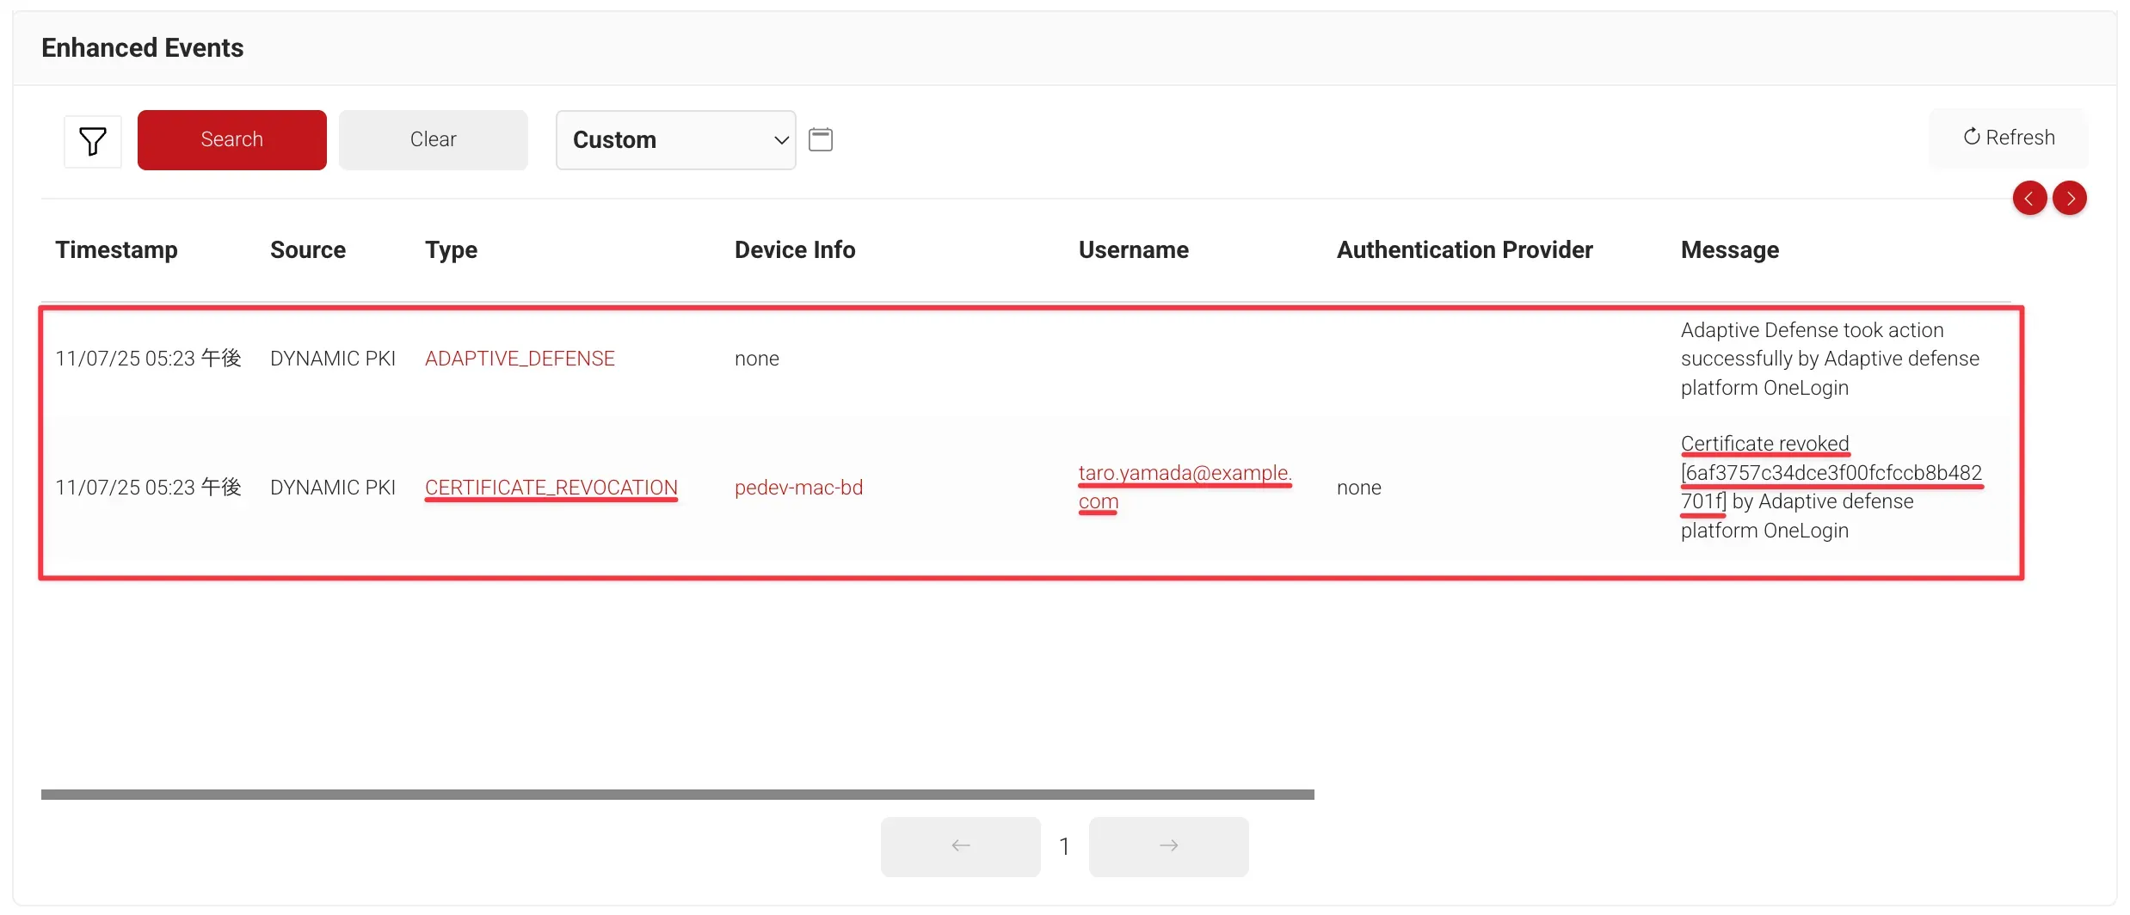The height and width of the screenshot is (915, 2130).
Task: Click the horizontal table scrollbar
Action: pos(677,795)
